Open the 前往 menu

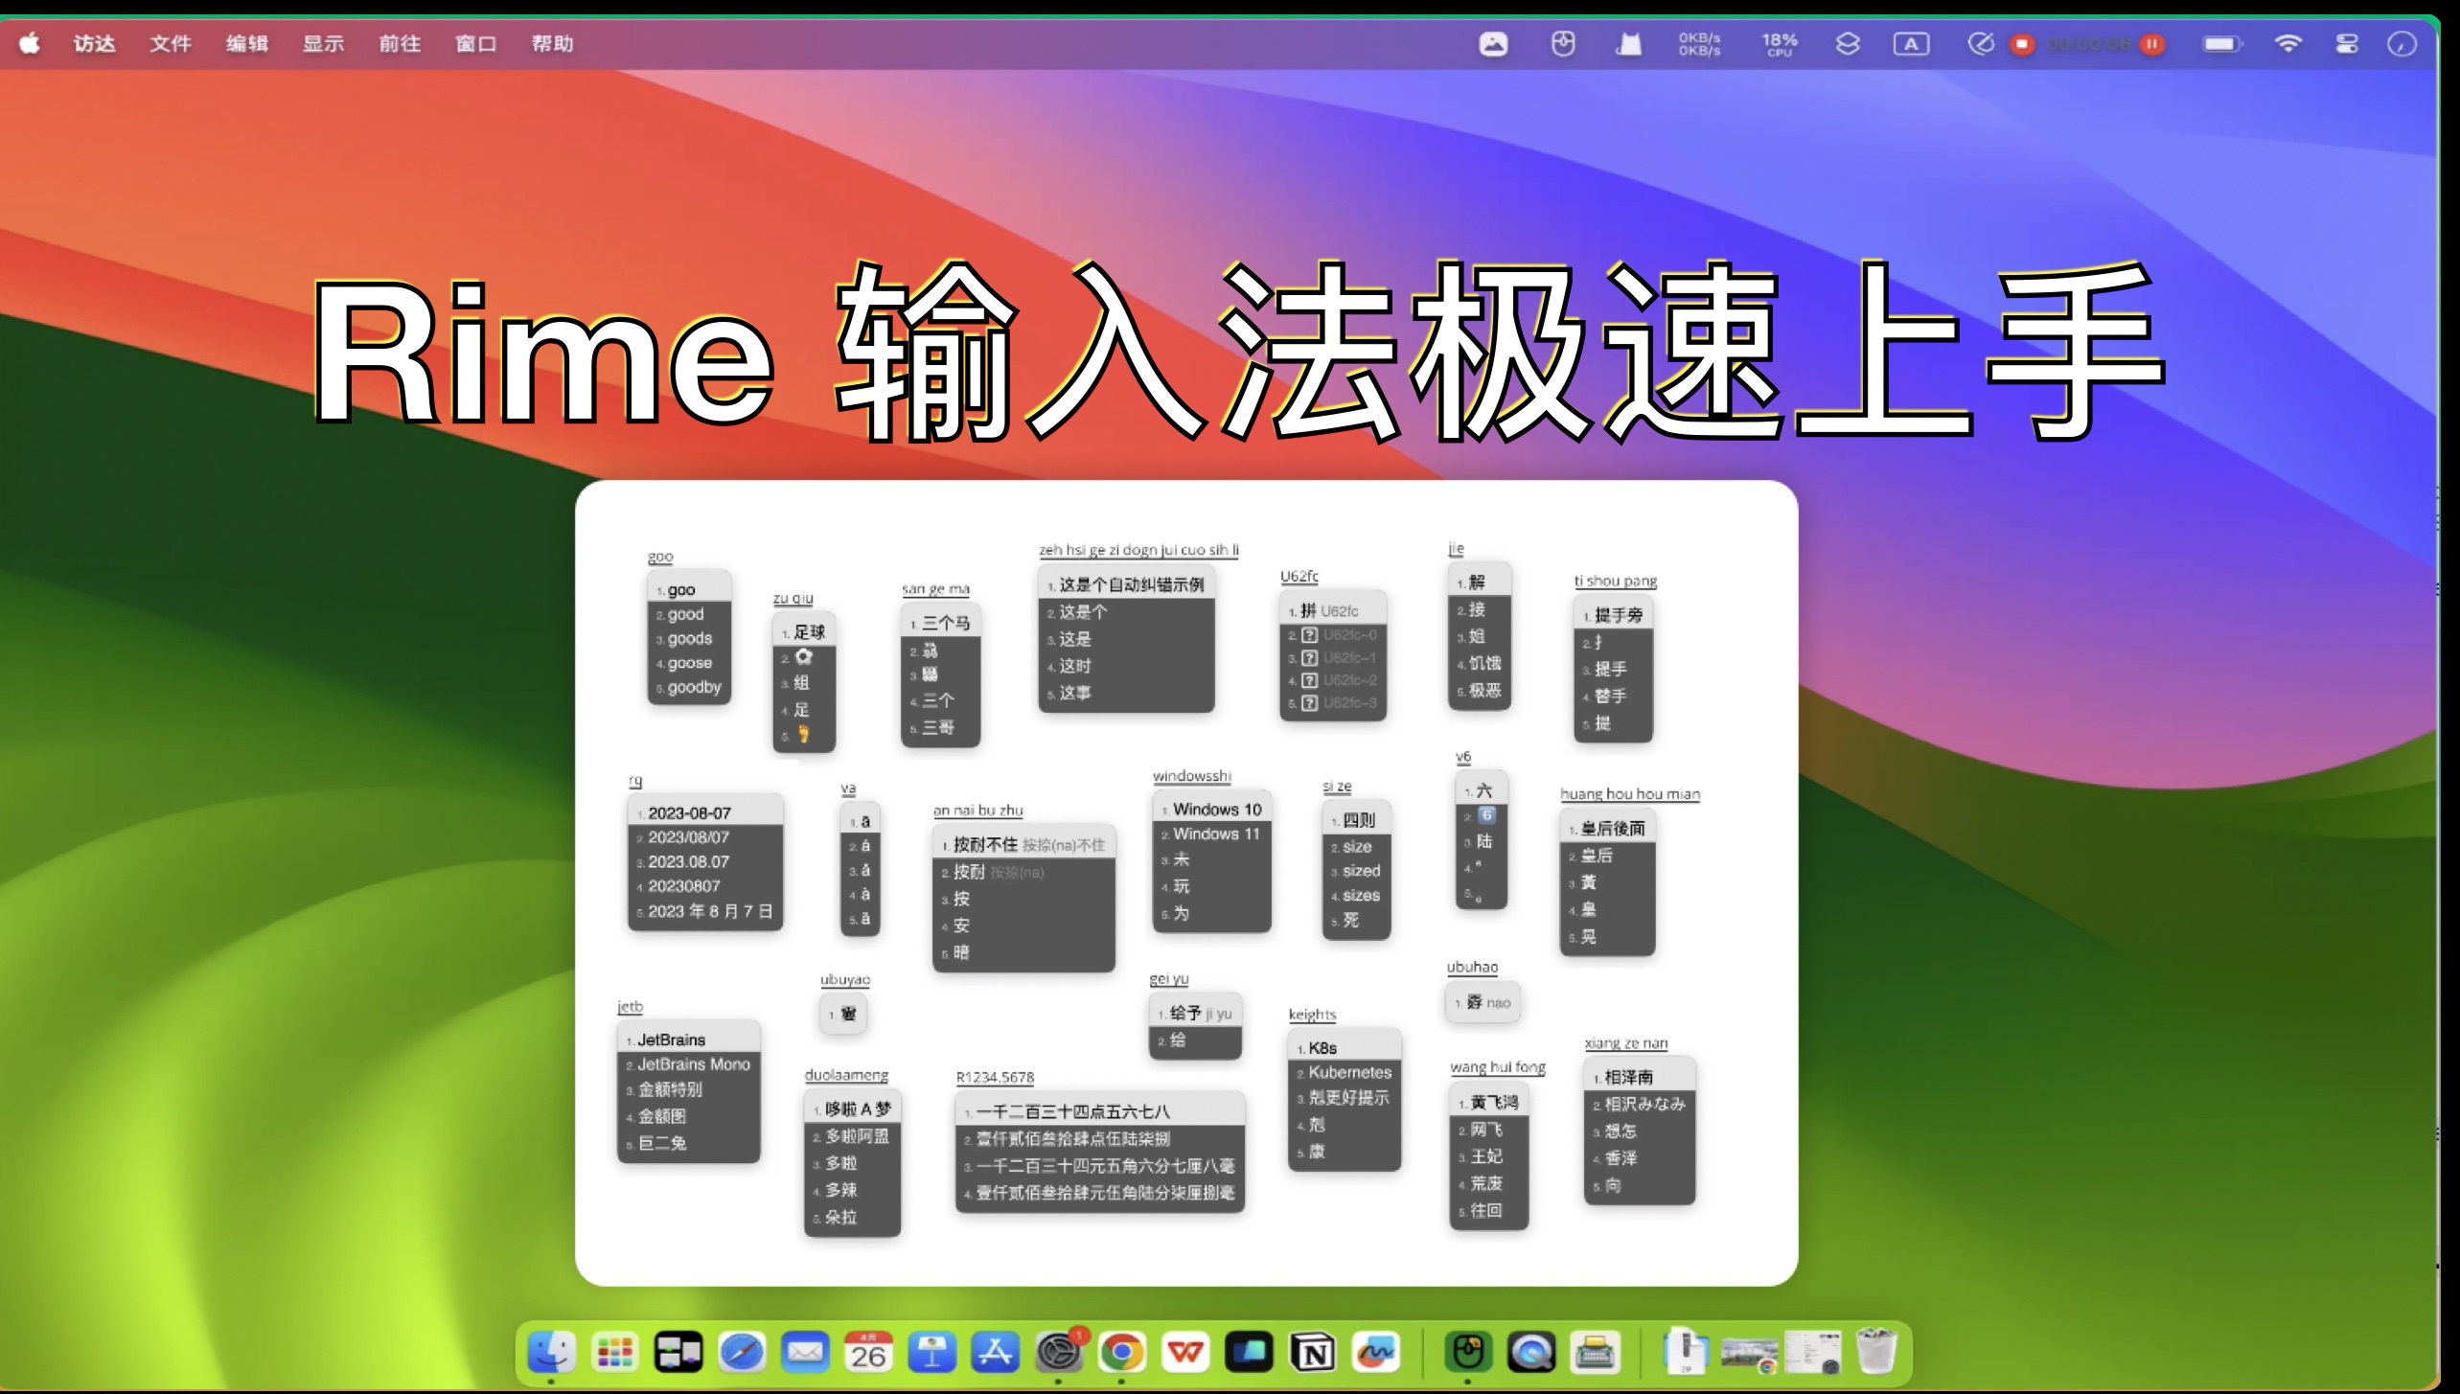coord(400,43)
